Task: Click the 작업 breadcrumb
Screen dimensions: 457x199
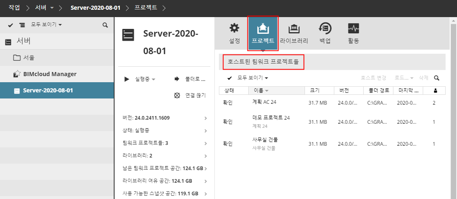Action: pyautogui.click(x=14, y=8)
